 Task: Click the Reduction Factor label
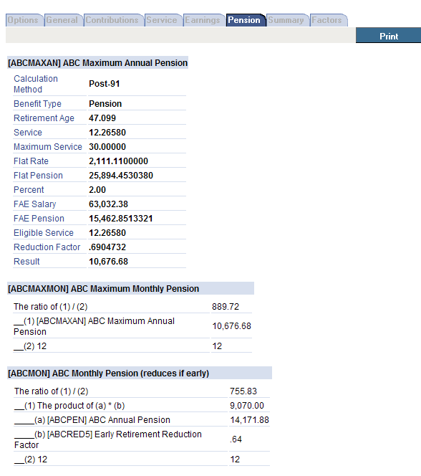(x=47, y=247)
